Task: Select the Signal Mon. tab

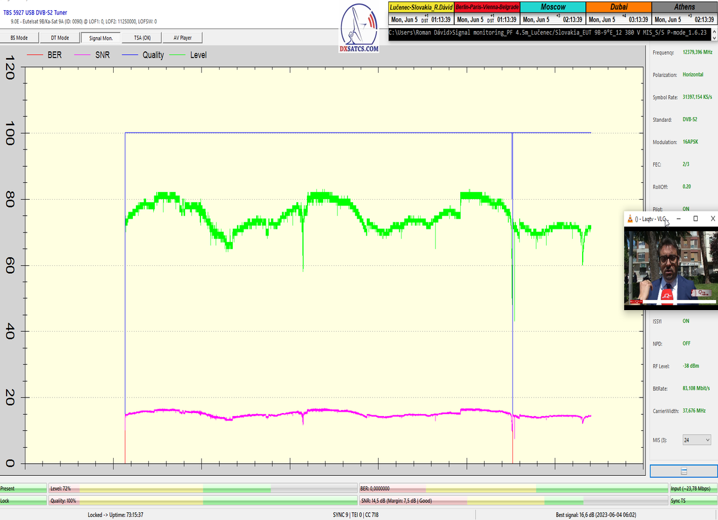Action: (100, 38)
